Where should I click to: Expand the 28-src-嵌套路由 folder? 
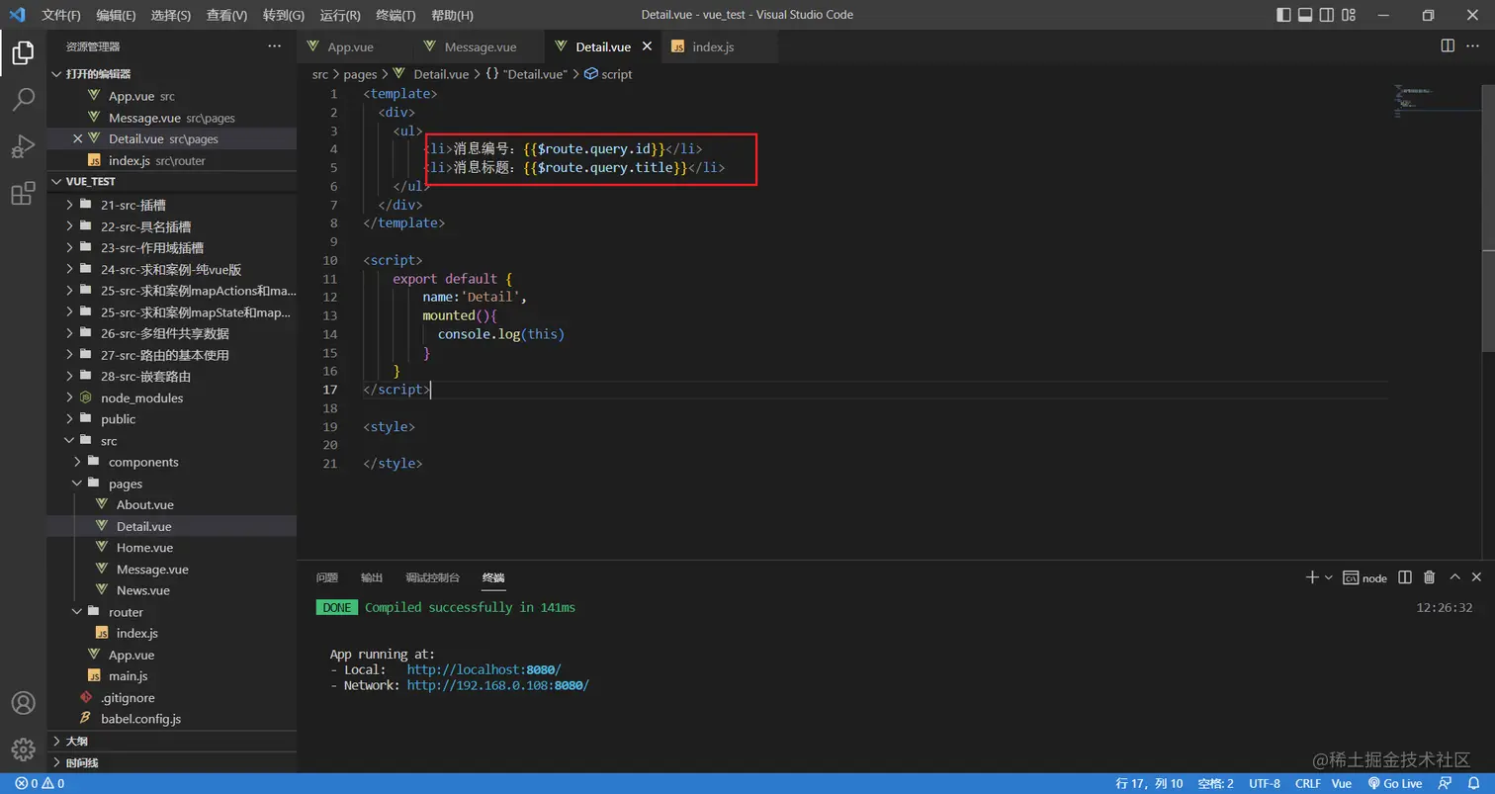click(172, 376)
